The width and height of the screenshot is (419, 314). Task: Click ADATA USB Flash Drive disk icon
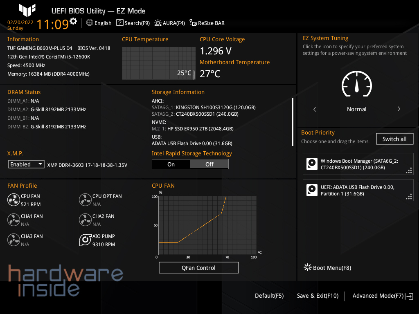(312, 190)
